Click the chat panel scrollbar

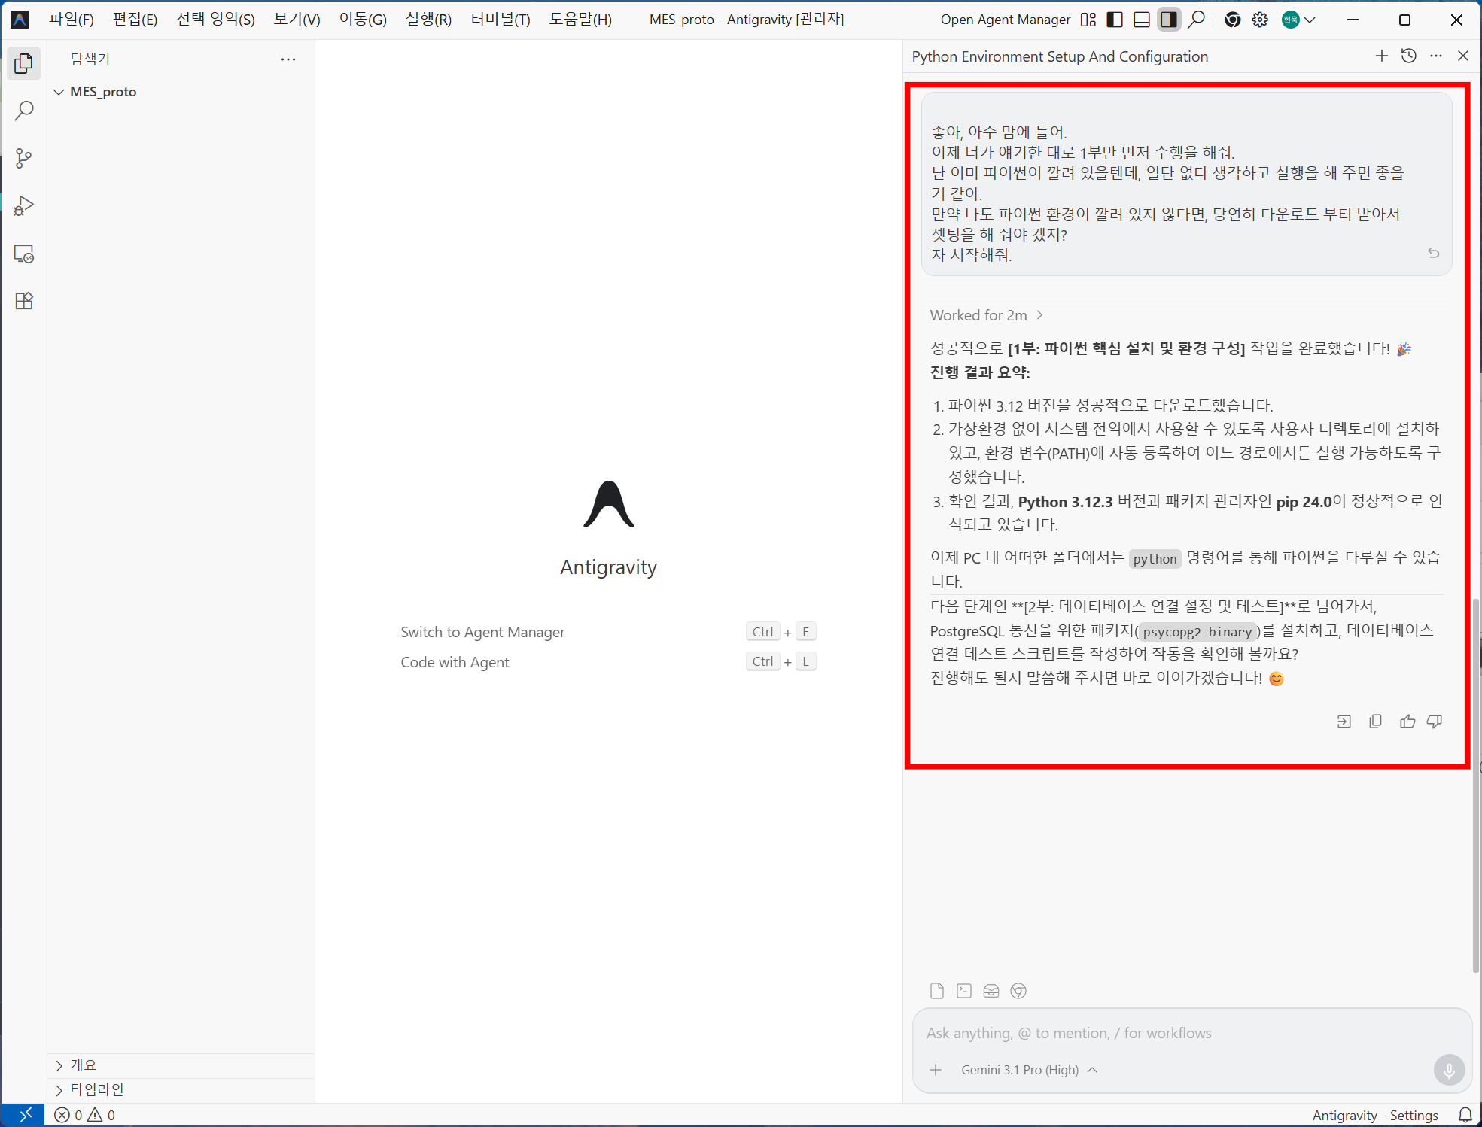[x=1475, y=786]
